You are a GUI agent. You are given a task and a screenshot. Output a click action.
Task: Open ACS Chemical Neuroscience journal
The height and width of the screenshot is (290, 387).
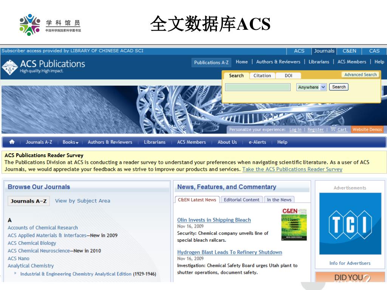point(39,251)
